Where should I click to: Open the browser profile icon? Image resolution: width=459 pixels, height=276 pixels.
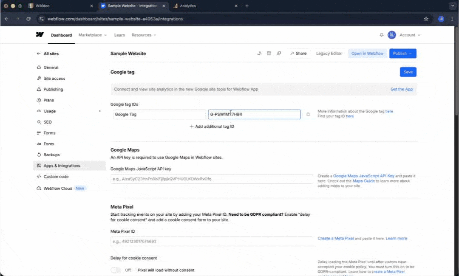[441, 19]
